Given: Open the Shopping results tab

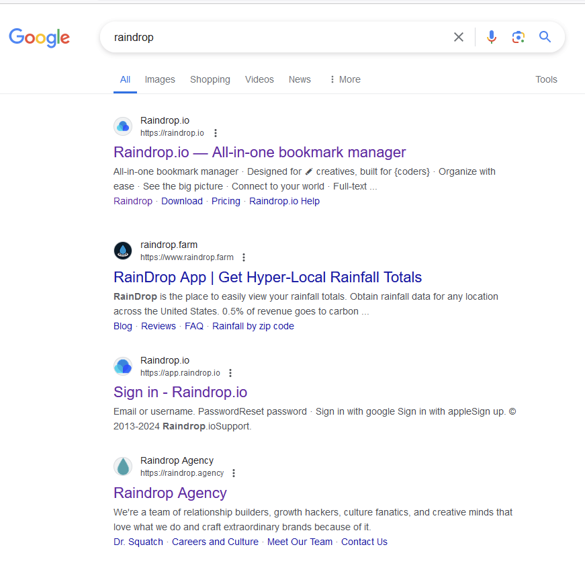Looking at the screenshot, I should (x=210, y=79).
